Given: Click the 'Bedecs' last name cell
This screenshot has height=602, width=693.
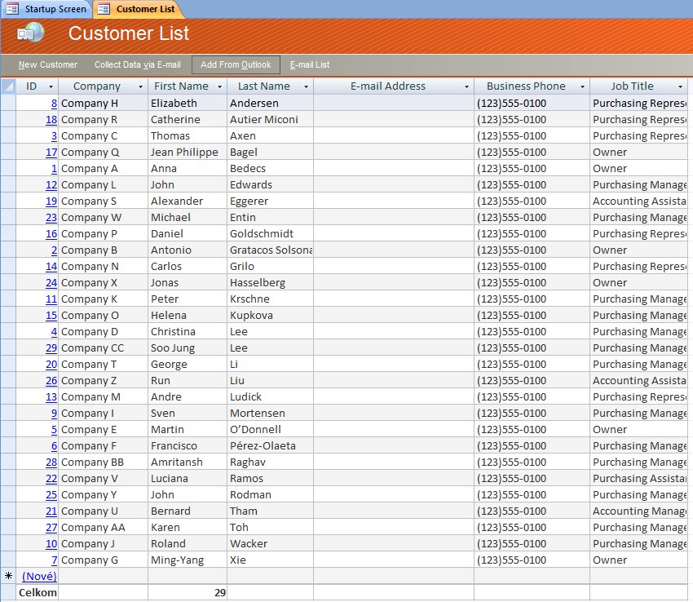Looking at the screenshot, I should point(271,169).
